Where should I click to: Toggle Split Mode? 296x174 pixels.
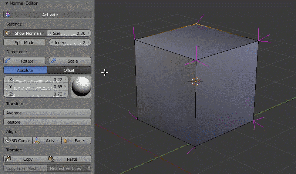tap(24, 43)
